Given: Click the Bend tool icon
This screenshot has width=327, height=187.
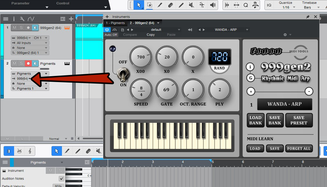Looking at the screenshot, I should tap(202, 5).
